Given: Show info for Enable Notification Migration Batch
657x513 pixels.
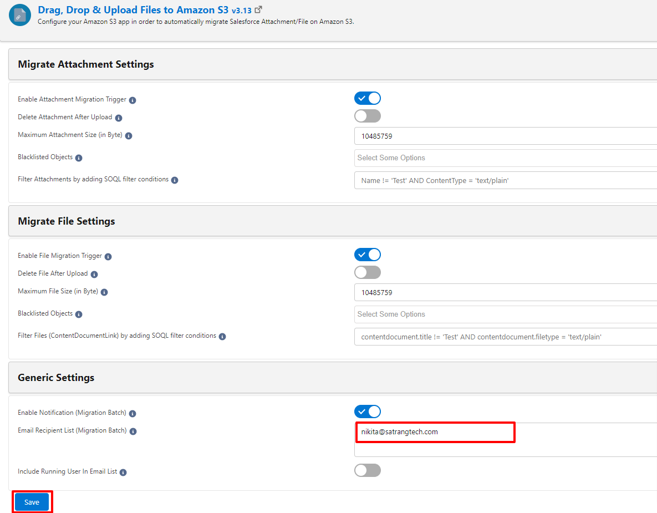Looking at the screenshot, I should pyautogui.click(x=133, y=414).
